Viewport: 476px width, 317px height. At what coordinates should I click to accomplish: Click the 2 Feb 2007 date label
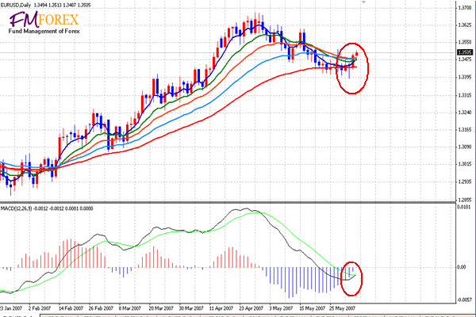click(x=40, y=308)
